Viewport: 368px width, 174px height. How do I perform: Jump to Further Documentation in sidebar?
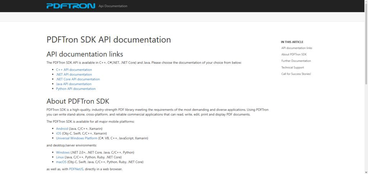(296, 61)
